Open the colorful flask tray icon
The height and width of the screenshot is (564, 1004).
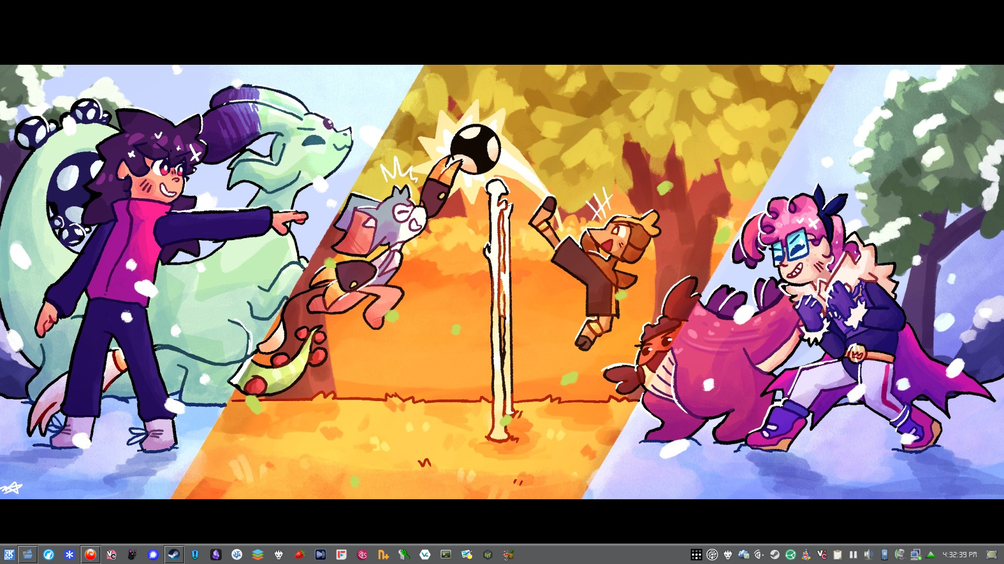[x=806, y=555]
